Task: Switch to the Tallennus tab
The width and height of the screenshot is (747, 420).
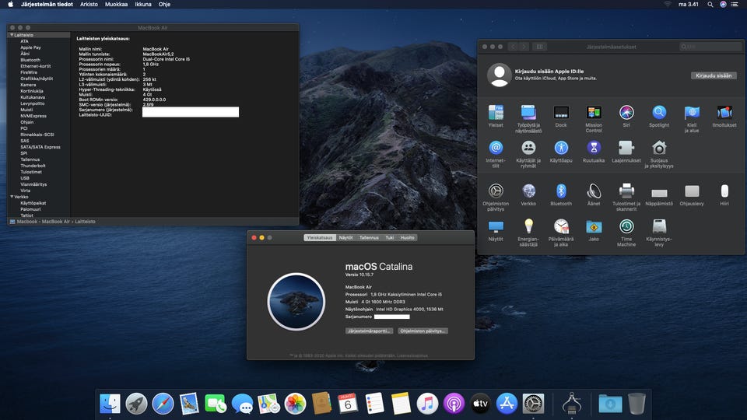Action: tap(369, 237)
